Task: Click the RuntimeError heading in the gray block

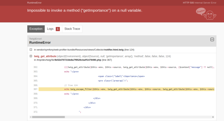Action: (40, 42)
